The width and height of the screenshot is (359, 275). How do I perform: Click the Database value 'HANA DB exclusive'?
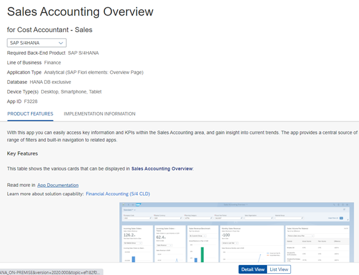coord(50,82)
